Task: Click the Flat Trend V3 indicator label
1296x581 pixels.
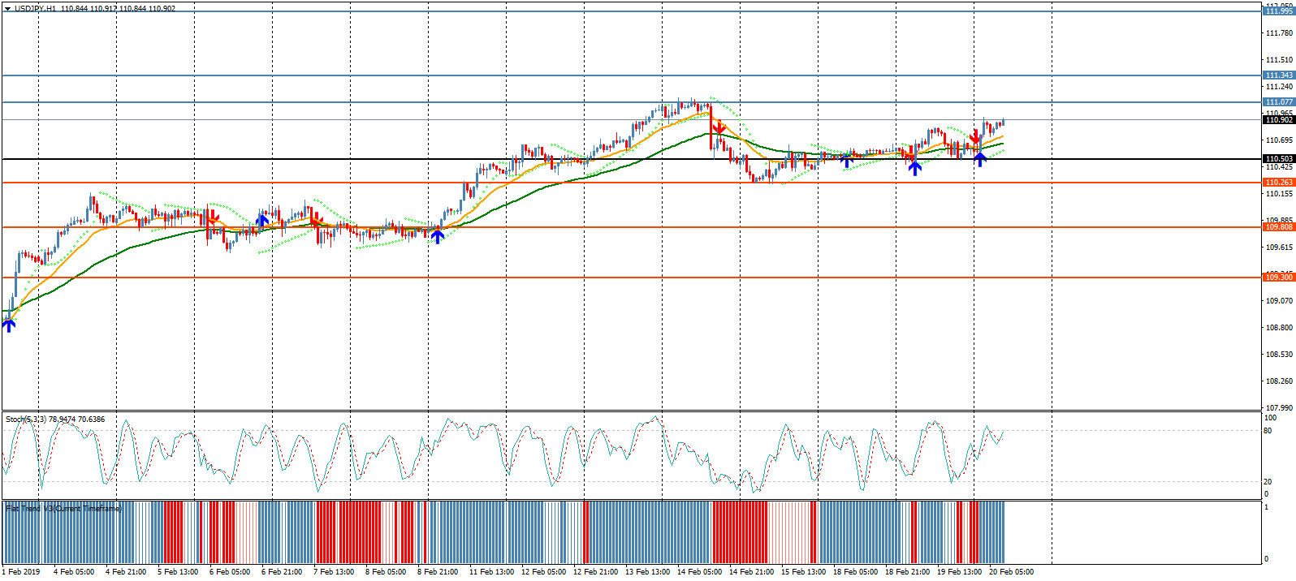Action: (63, 509)
